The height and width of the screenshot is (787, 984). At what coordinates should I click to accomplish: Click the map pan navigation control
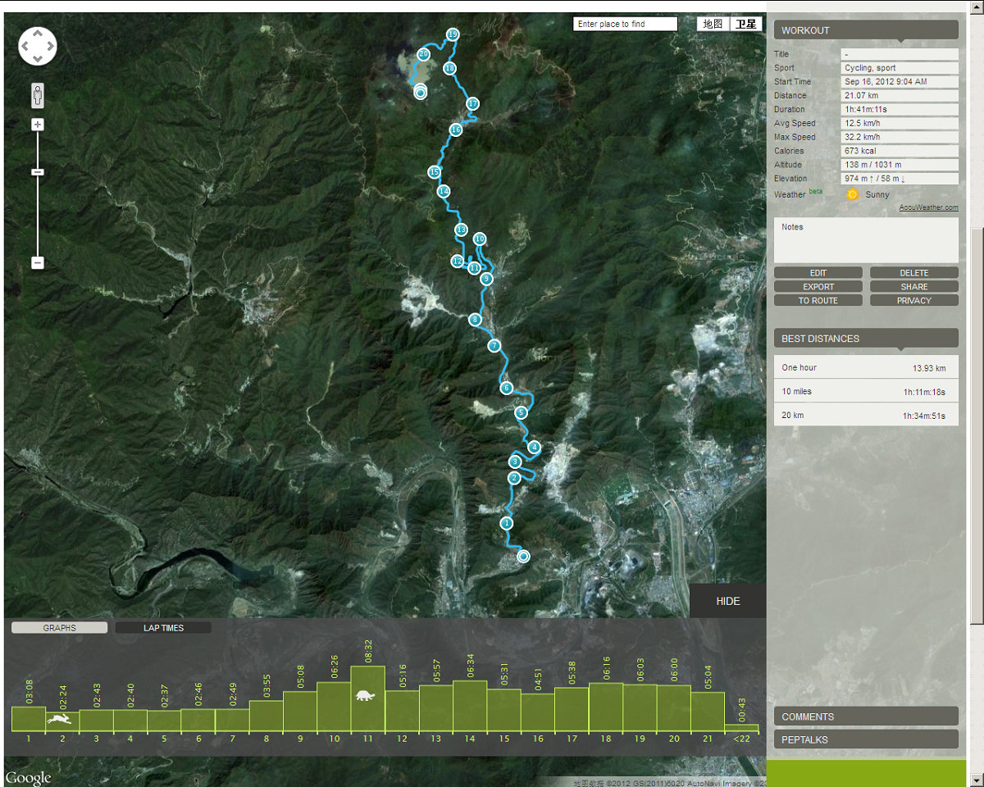click(x=38, y=46)
